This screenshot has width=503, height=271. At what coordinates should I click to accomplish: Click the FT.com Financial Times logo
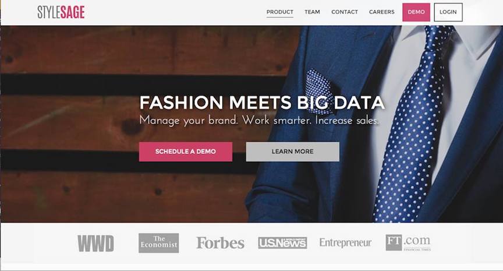pyautogui.click(x=408, y=243)
